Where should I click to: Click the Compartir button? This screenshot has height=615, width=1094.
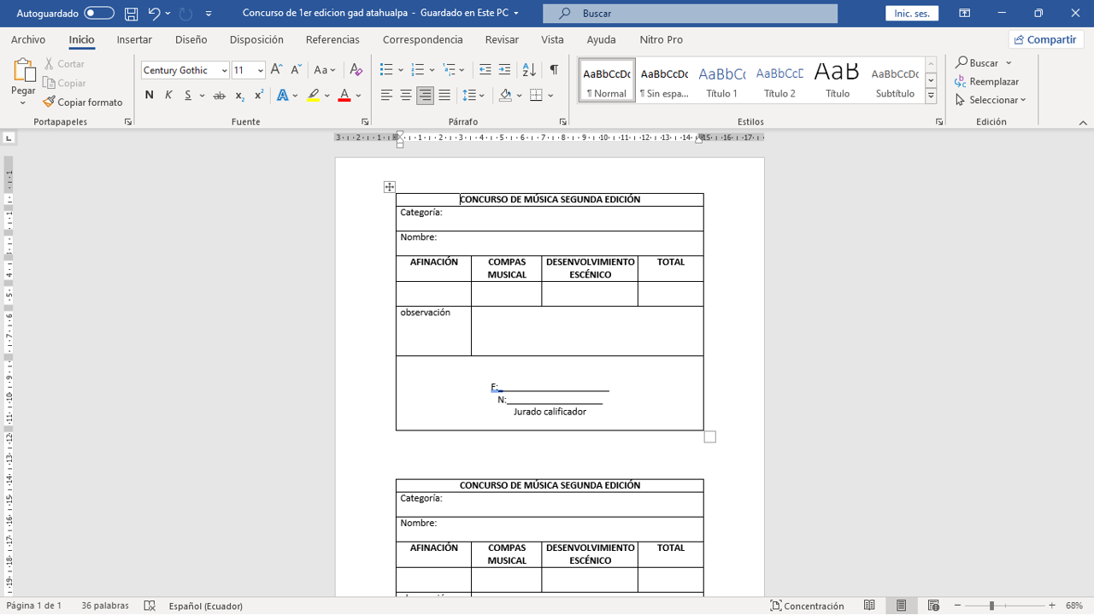(1045, 39)
